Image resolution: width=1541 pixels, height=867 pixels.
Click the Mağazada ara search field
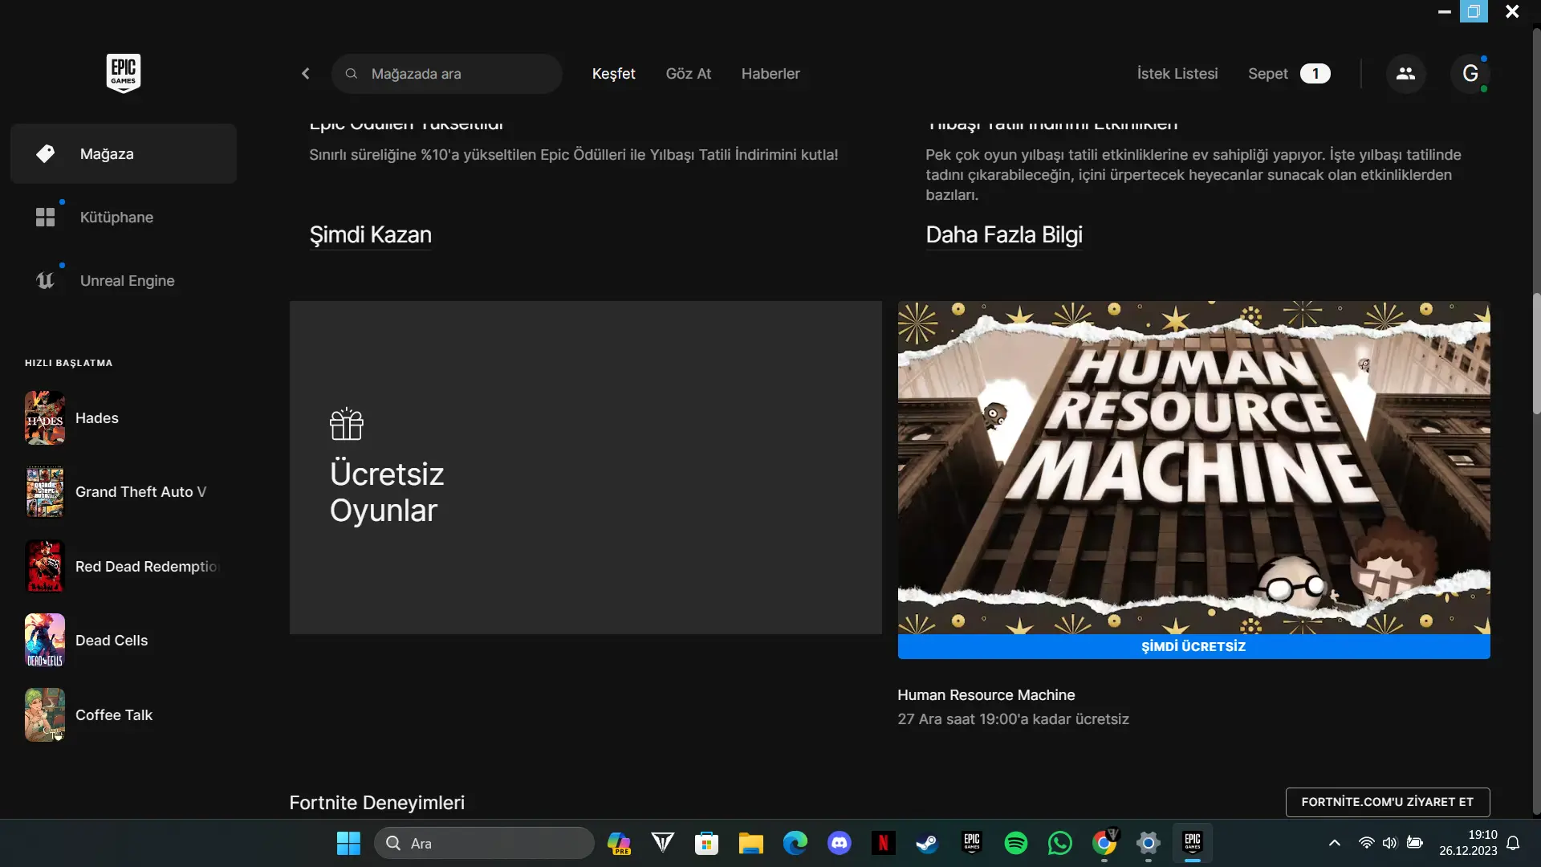pyautogui.click(x=447, y=74)
